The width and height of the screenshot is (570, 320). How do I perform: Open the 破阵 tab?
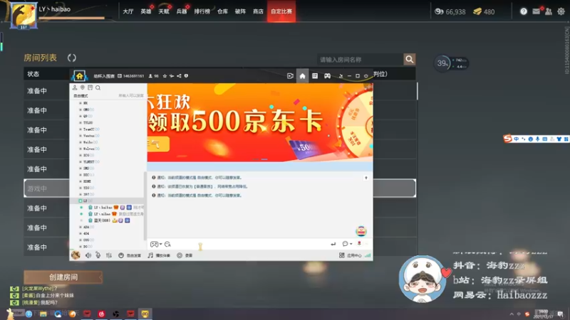click(x=240, y=11)
